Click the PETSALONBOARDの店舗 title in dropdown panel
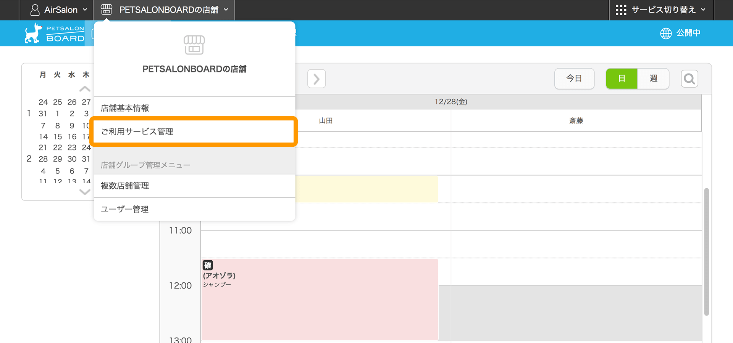Image resolution: width=733 pixels, height=343 pixels. [194, 69]
